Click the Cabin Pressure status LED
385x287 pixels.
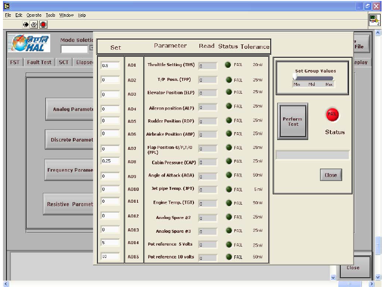(x=228, y=161)
